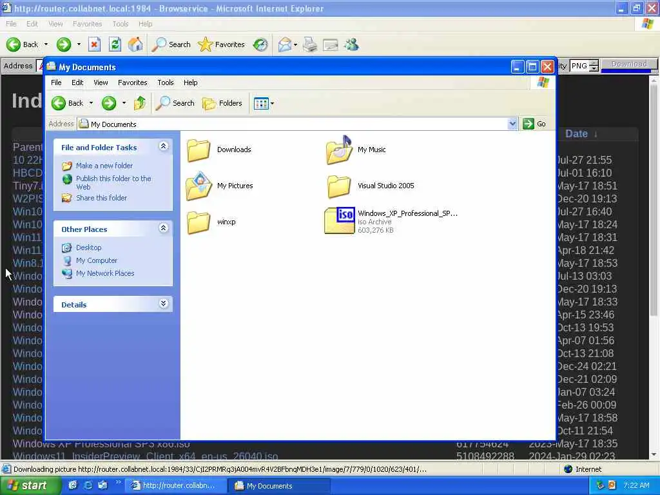The image size is (660, 495).
Task: Select the Visual Studio 2005 folder
Action: pyautogui.click(x=371, y=186)
